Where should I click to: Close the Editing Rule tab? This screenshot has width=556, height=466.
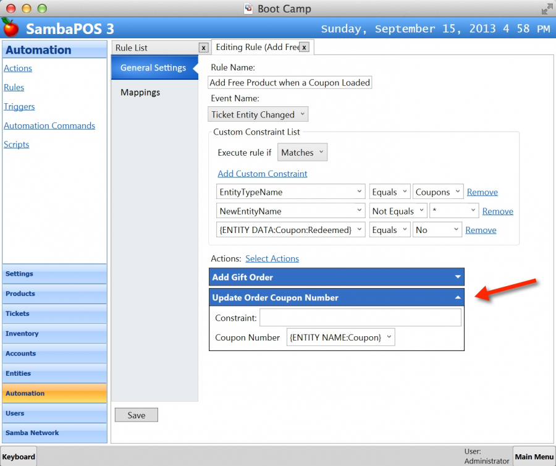[304, 47]
